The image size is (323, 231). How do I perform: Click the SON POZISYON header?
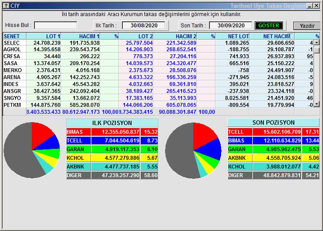pyautogui.click(x=273, y=122)
